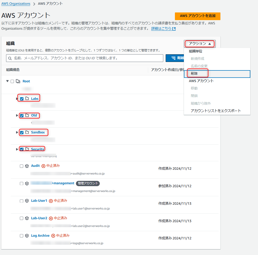The width and height of the screenshot is (258, 255).
Task: Choose 削除 from the actions menu
Action: coord(217,74)
